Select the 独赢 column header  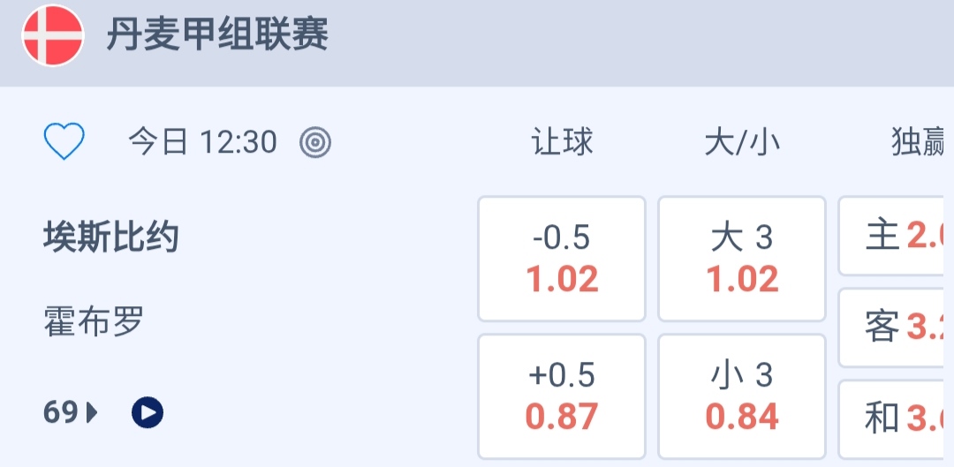[x=919, y=141]
